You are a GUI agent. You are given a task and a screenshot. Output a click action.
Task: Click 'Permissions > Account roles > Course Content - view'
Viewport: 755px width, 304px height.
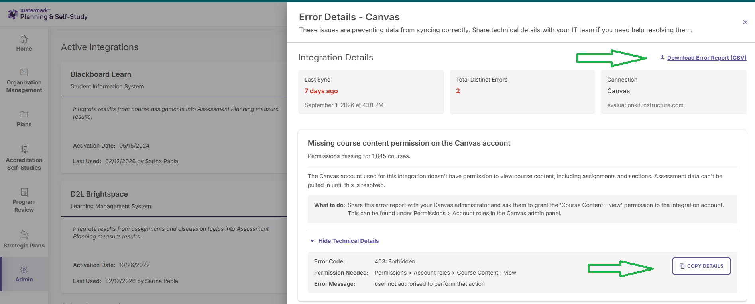pos(445,273)
